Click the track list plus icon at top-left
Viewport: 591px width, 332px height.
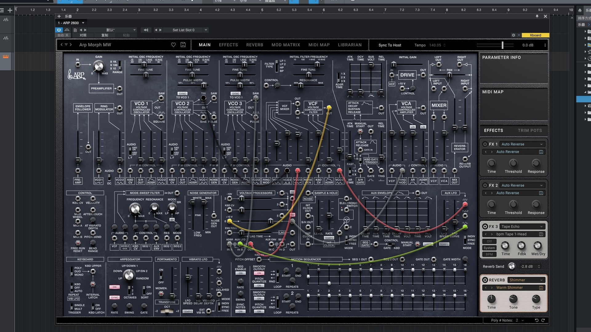[10, 10]
